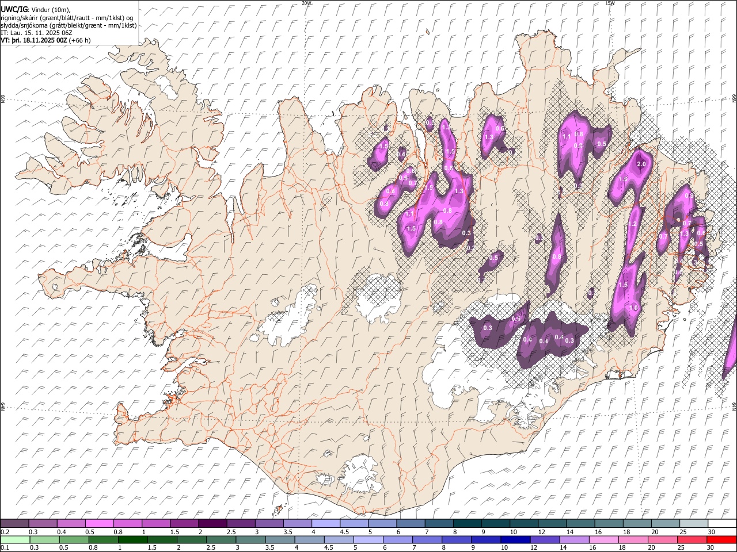Click the 'IT: Lau. 15. 11. 2025 06Z' line
Image resolution: width=737 pixels, height=552 pixels.
pos(37,33)
